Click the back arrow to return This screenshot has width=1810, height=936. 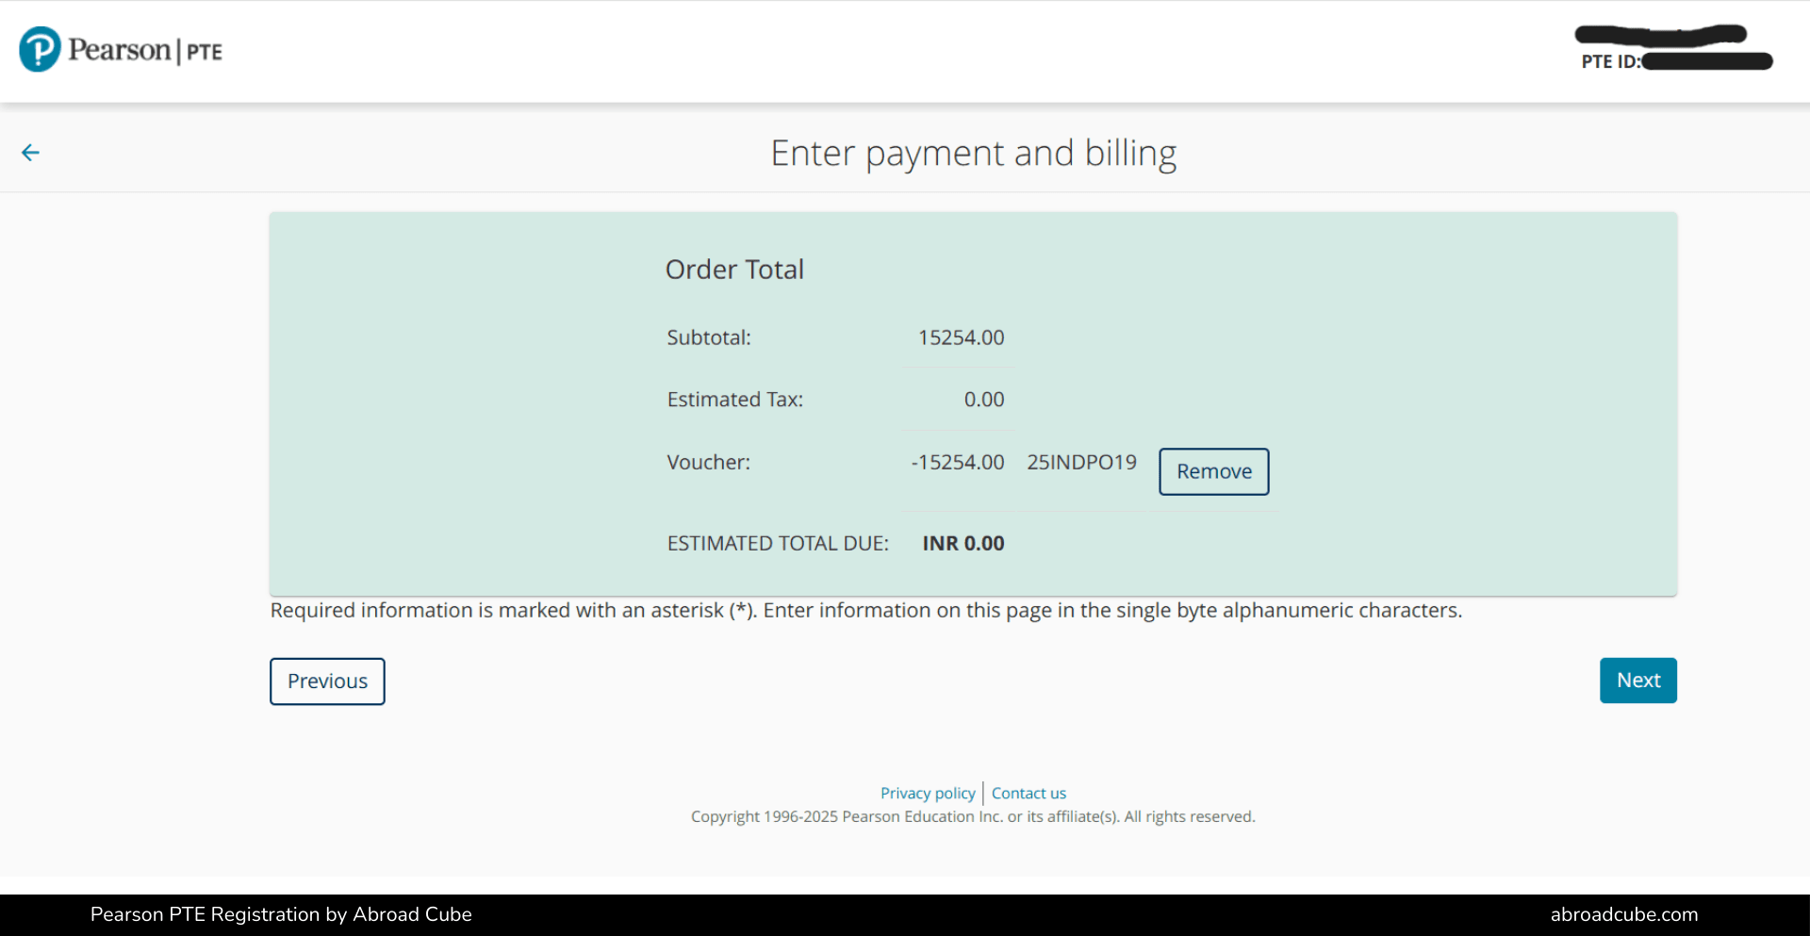30,152
